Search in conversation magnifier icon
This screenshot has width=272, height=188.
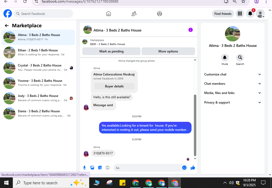(x=240, y=57)
